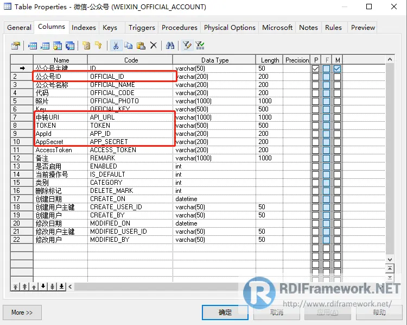
Task: Select row 7 by its row number
Action: pos(22,117)
